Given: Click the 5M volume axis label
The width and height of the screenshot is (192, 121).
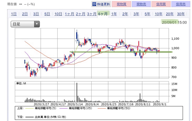Looking at the screenshot, I should (x=173, y=96).
